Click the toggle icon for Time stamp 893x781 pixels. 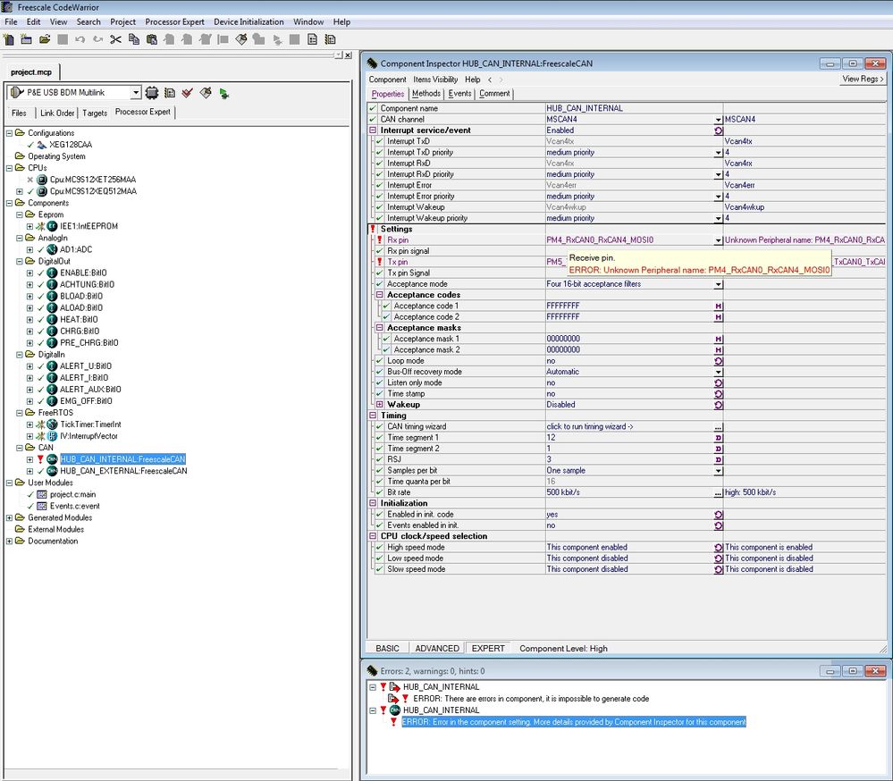(x=718, y=393)
